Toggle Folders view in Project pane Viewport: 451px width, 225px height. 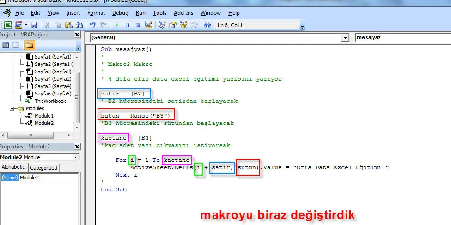29,45
